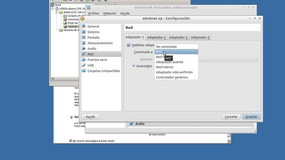Select the highlighted Opciones item under Ámbito
285x160 pixels.
(71, 27)
